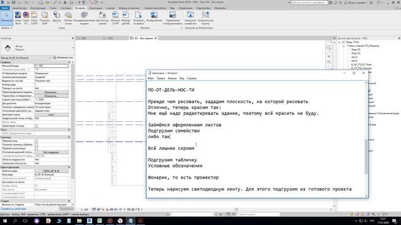Open the File (Файл) menu in Notepad
401x225 pixels.
tap(150, 78)
